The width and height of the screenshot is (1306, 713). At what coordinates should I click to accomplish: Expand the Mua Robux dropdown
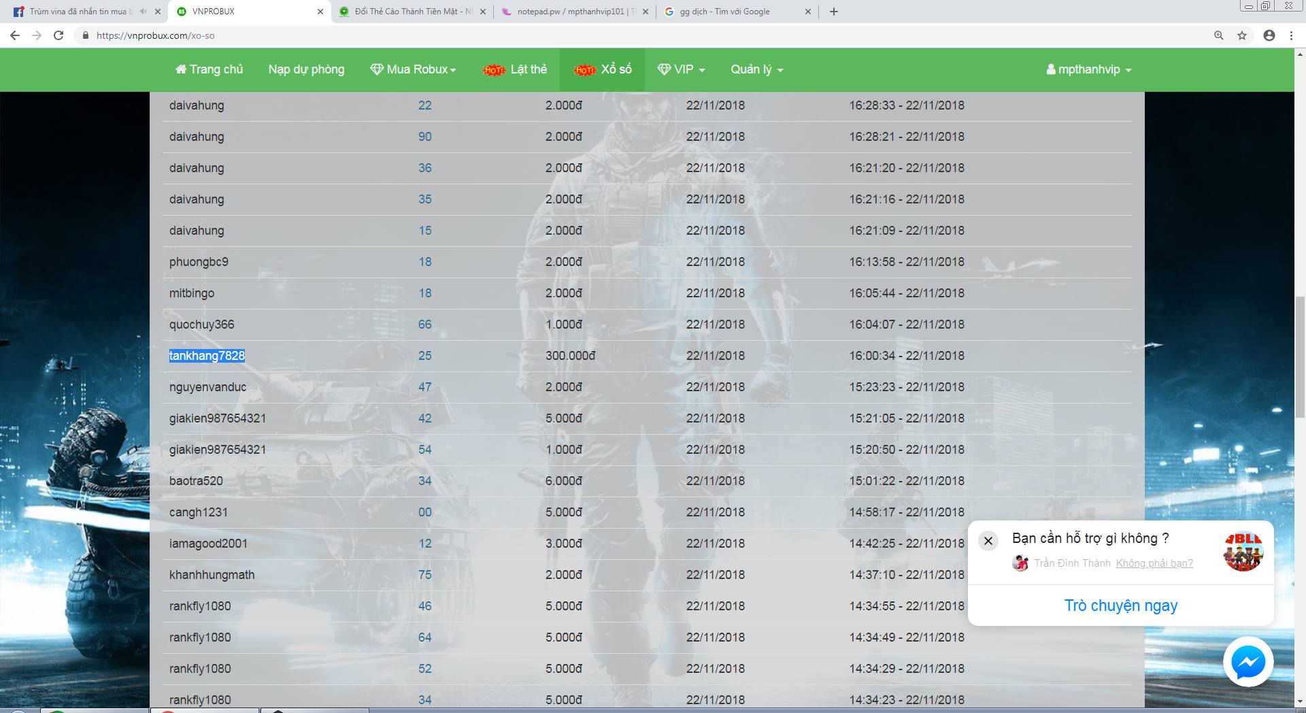tap(413, 69)
